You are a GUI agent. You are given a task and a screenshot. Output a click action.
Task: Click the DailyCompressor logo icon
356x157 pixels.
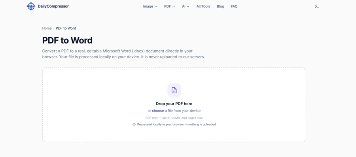click(x=31, y=6)
